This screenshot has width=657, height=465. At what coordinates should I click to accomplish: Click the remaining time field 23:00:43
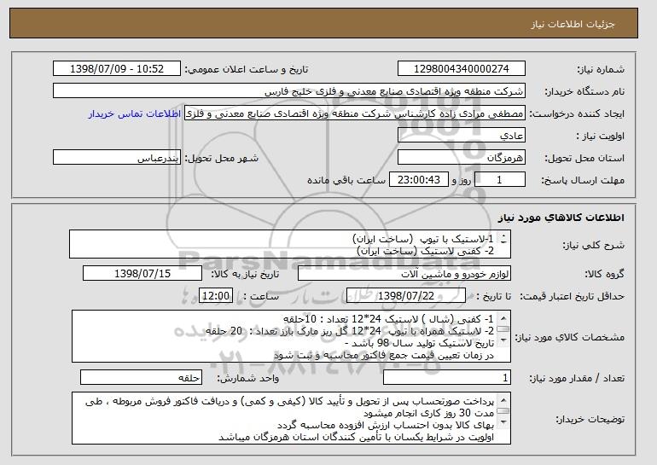click(x=419, y=180)
